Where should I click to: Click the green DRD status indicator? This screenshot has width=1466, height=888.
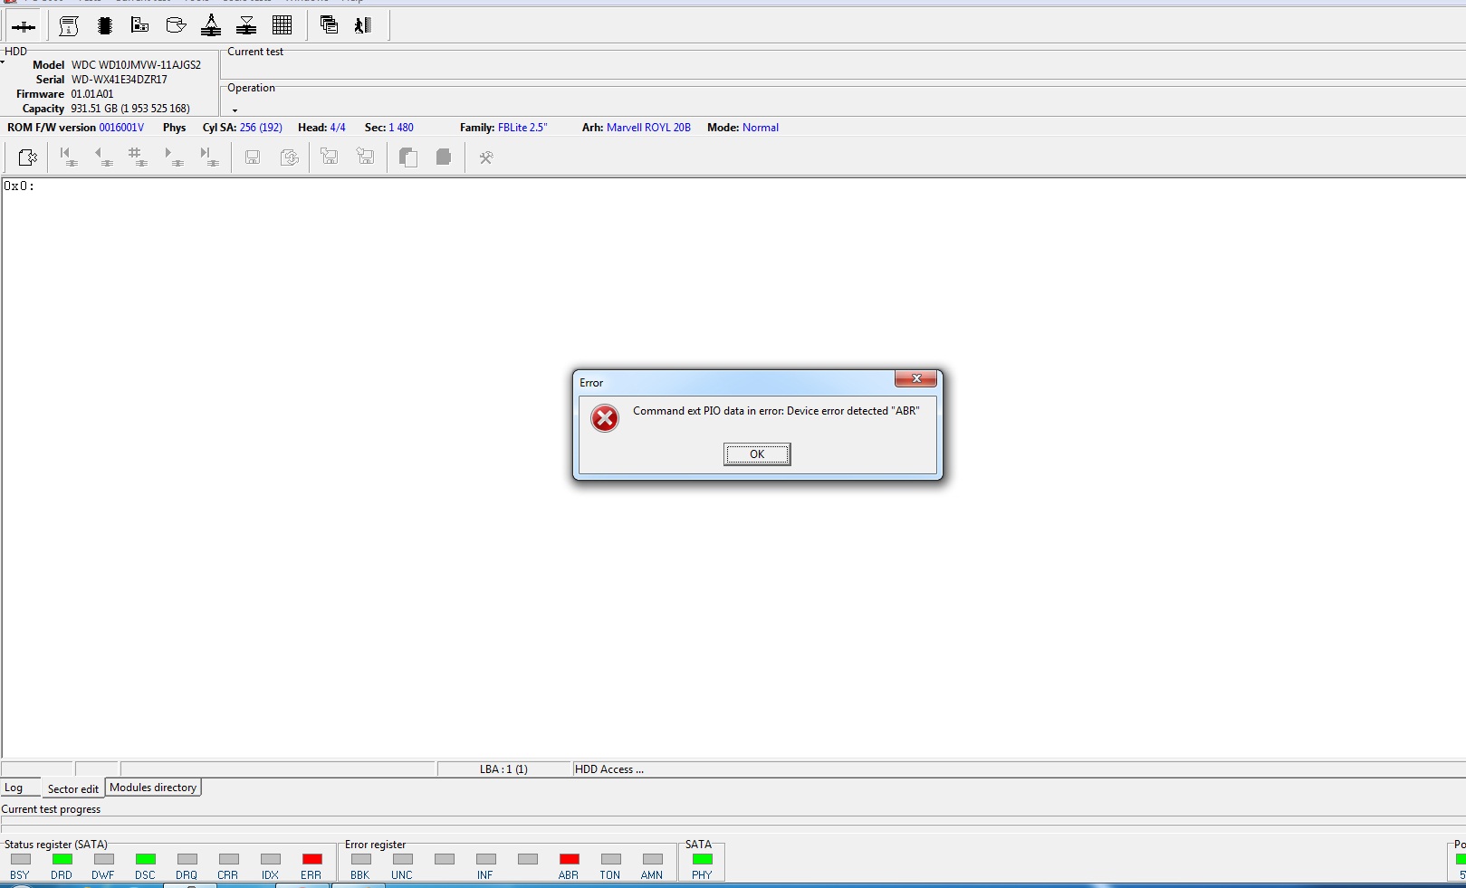tap(62, 859)
